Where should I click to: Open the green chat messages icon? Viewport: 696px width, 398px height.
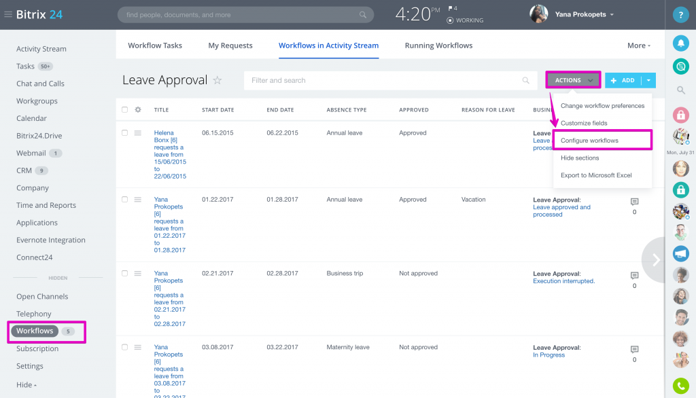[x=680, y=67]
